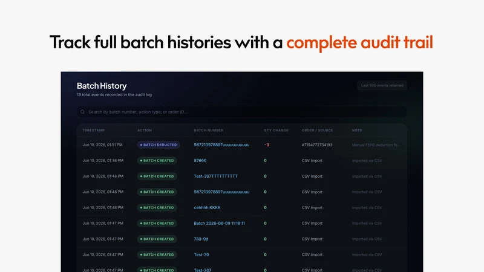Select order number #7194772734193
Screen dimensions: 484x272
(317, 145)
